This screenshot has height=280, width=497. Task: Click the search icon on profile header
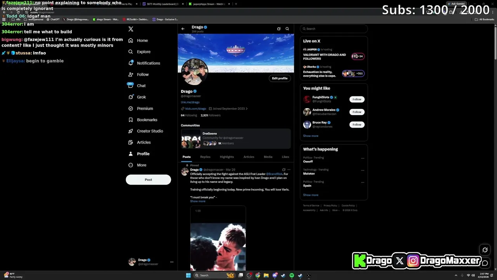[x=287, y=29]
